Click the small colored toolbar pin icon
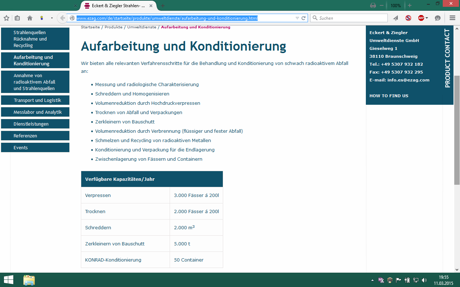Viewport: 460px width, 287px height. pyautogui.click(x=42, y=18)
